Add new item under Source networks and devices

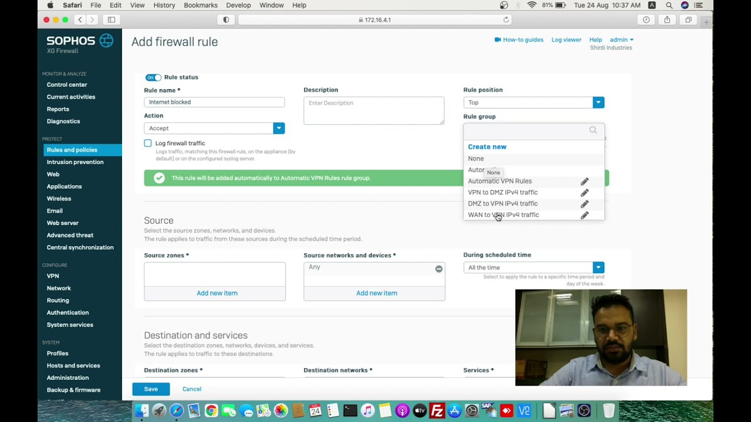[x=377, y=293]
